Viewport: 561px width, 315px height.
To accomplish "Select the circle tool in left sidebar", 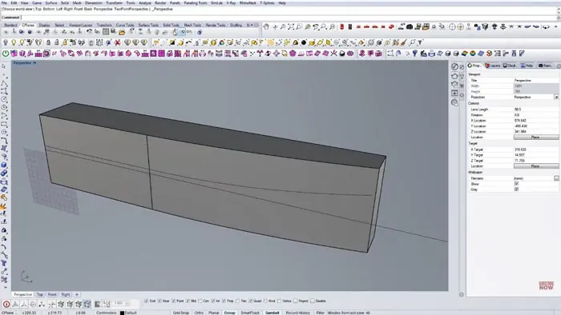I will click(x=4, y=99).
